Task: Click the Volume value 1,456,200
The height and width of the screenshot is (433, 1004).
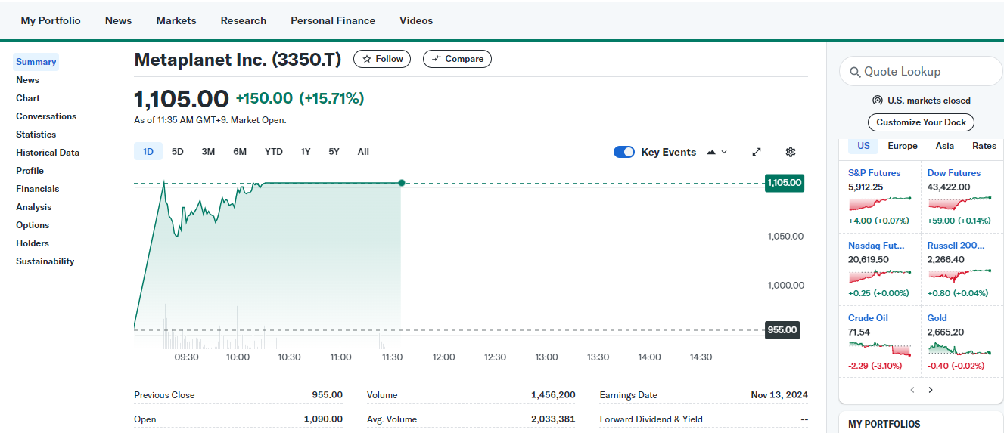Action: [x=553, y=395]
